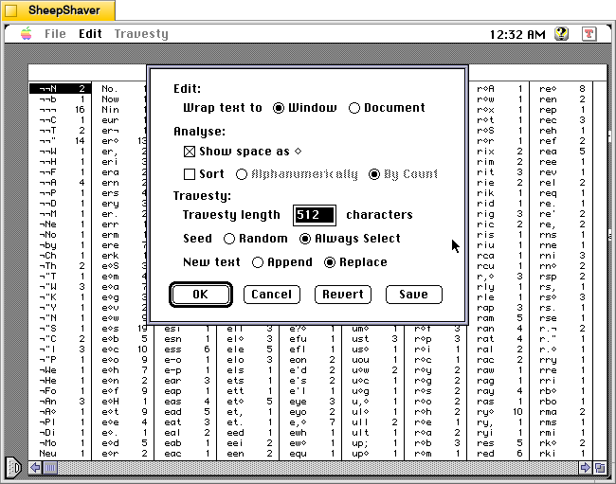Select the 'red' row in background list
The height and width of the screenshot is (484, 616).
point(498,454)
